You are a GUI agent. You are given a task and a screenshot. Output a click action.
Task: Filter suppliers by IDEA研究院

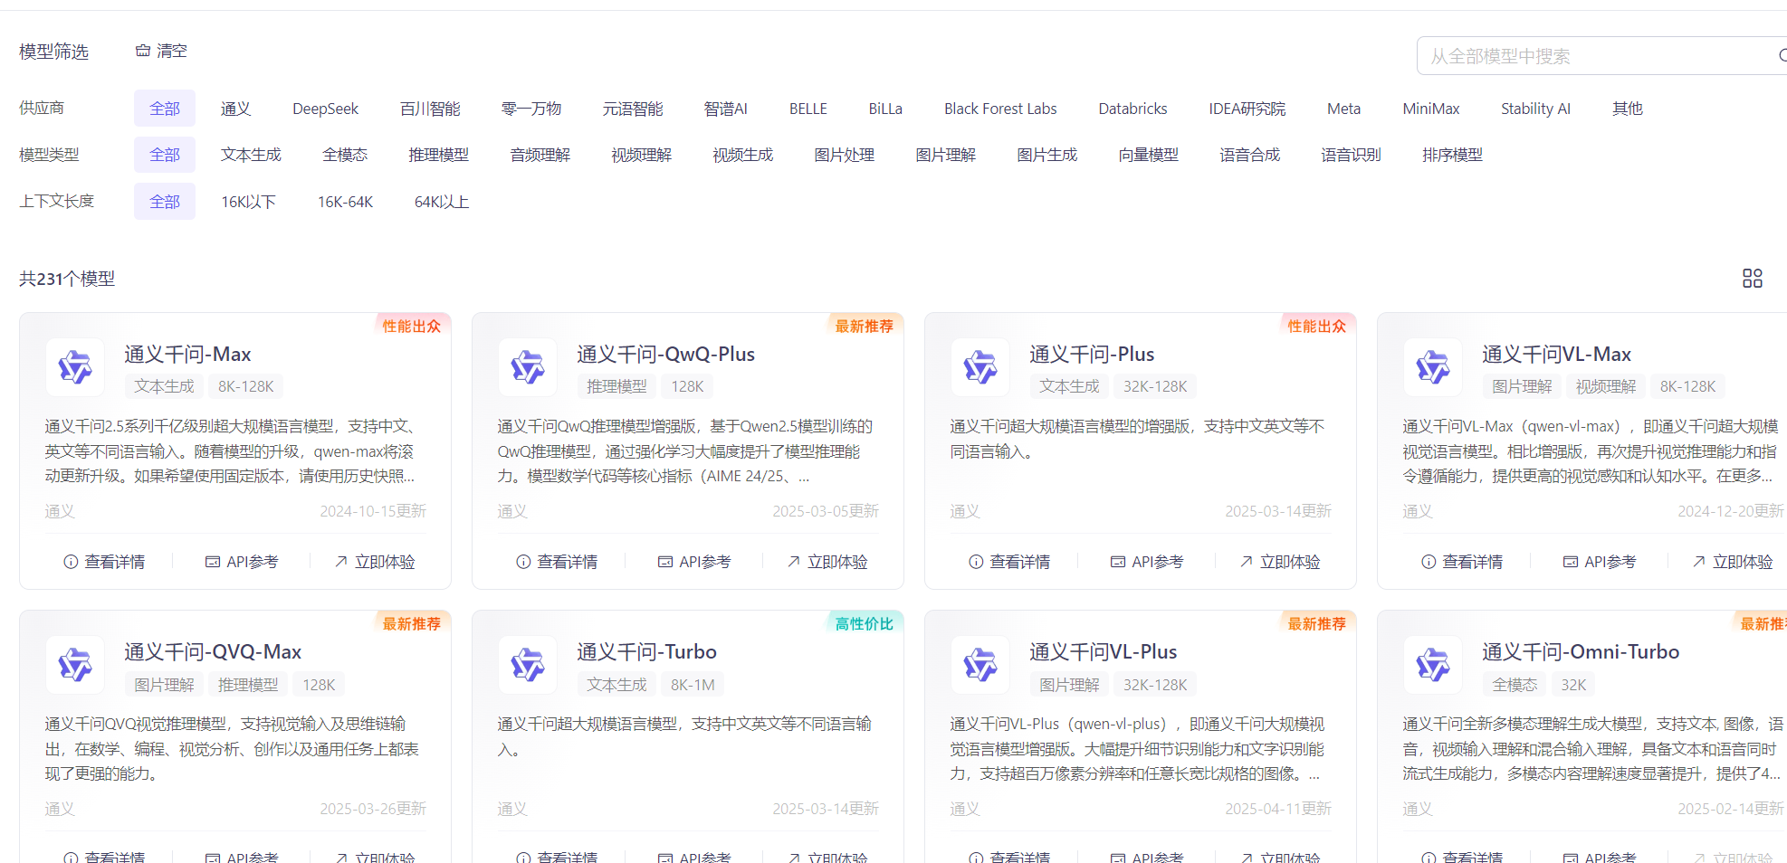1247,109
